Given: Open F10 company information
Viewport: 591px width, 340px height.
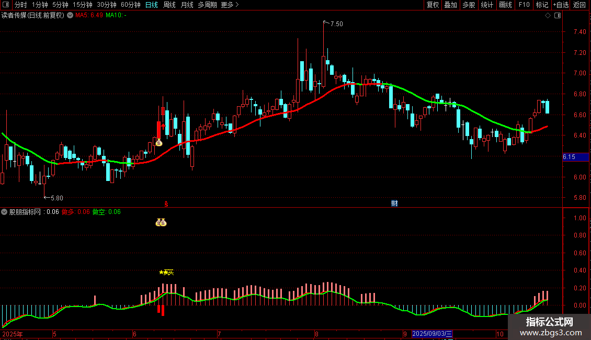Looking at the screenshot, I should (524, 5).
